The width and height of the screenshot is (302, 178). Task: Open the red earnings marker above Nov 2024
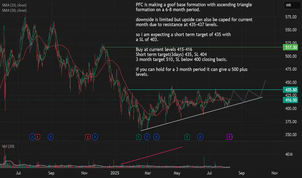click(x=88, y=137)
